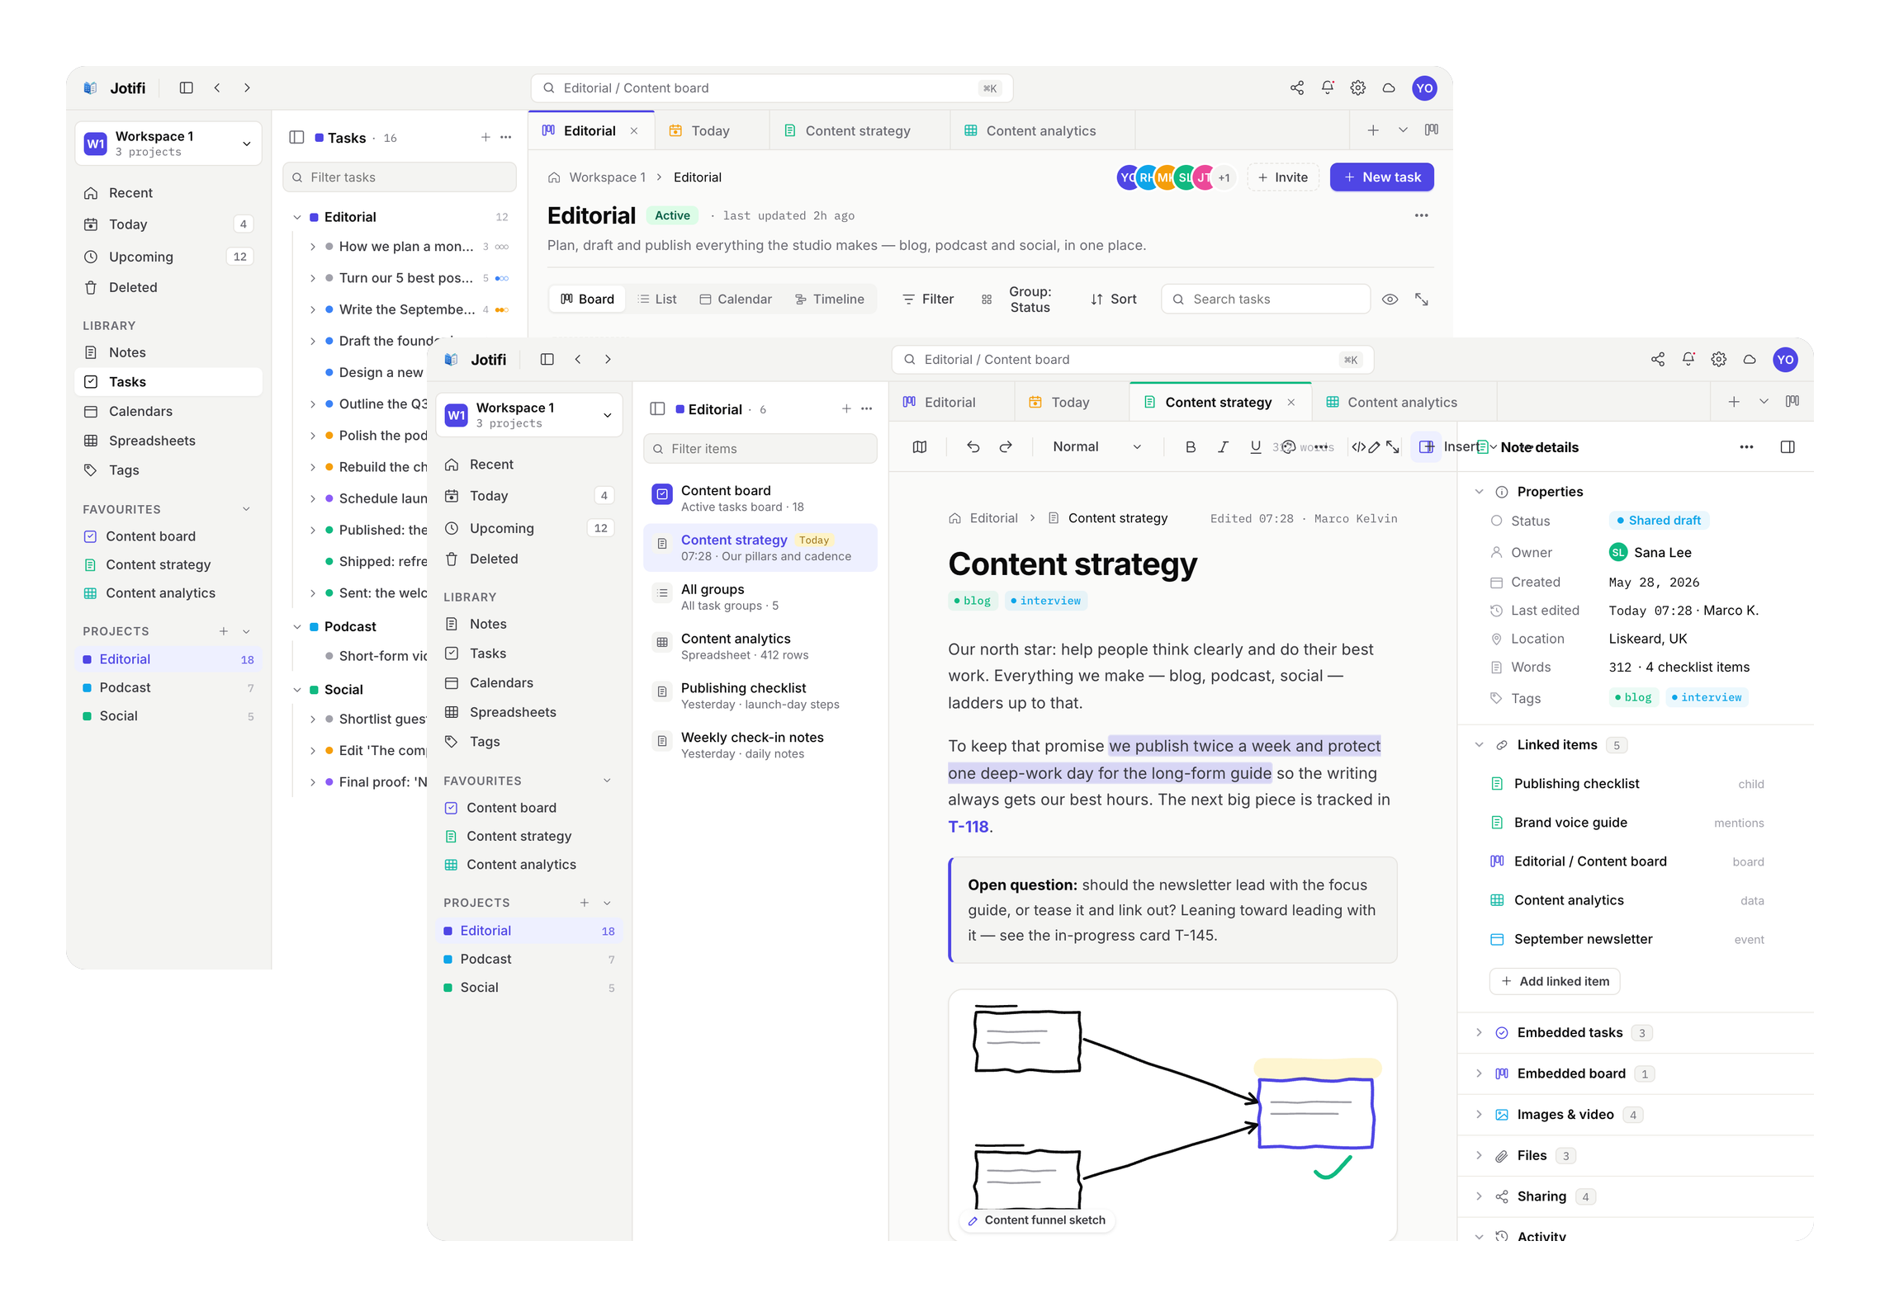Viewport: 1880px width, 1307px height.
Task: Add a new tab in the back window
Action: (x=1372, y=130)
